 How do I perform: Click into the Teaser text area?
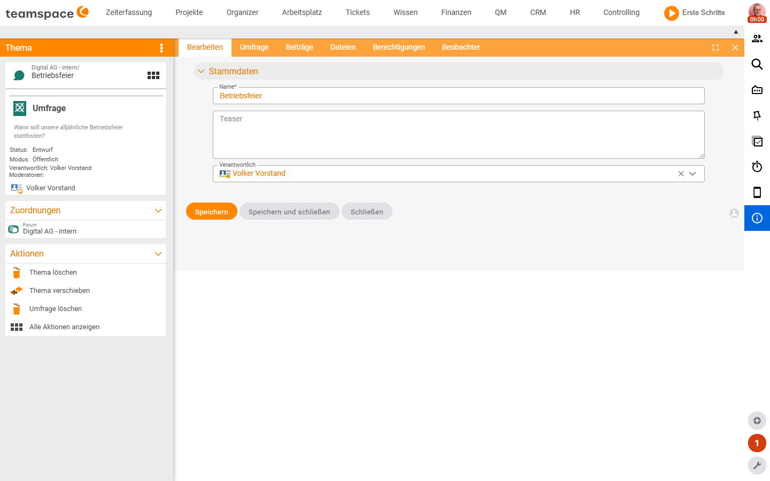(459, 135)
